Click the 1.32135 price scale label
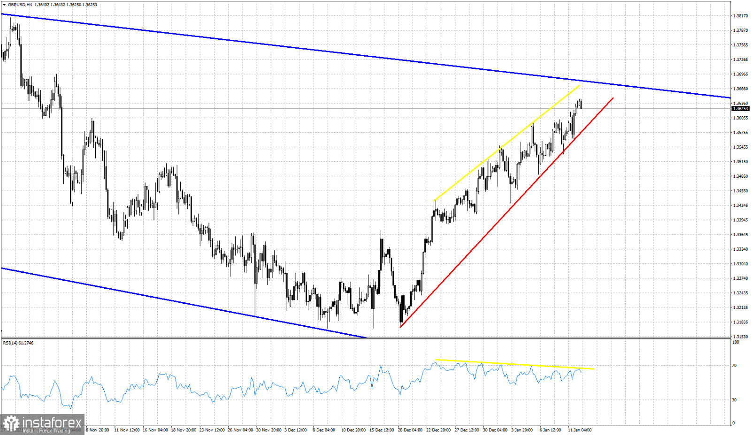Image resolution: width=751 pixels, height=435 pixels. tap(741, 307)
